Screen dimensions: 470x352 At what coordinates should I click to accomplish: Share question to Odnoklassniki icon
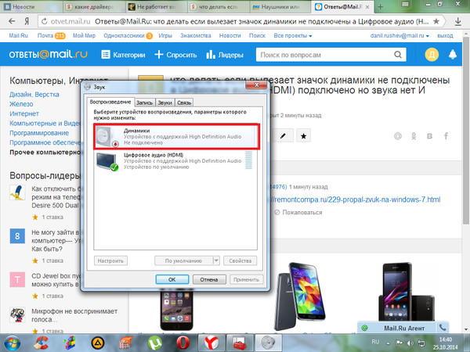click(414, 136)
